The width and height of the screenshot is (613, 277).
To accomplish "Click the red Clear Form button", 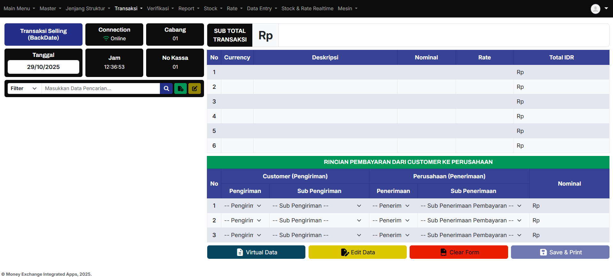I will 459,252.
